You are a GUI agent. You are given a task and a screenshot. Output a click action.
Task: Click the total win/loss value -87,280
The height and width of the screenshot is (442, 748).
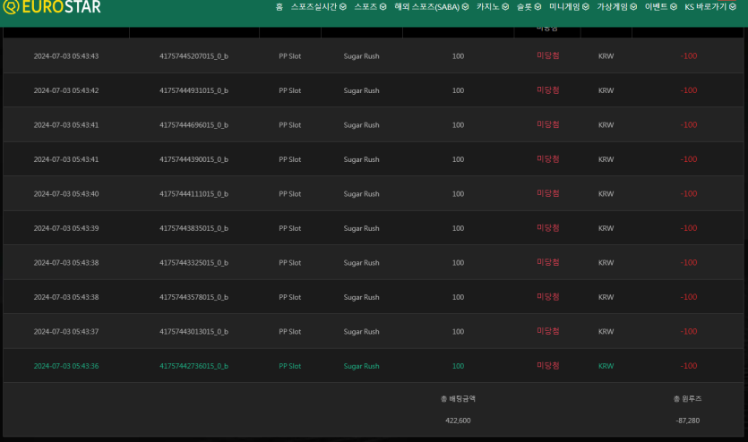click(x=687, y=421)
